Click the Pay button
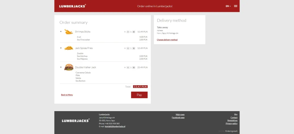Viewport: 294px width, 134px height. pos(139,95)
